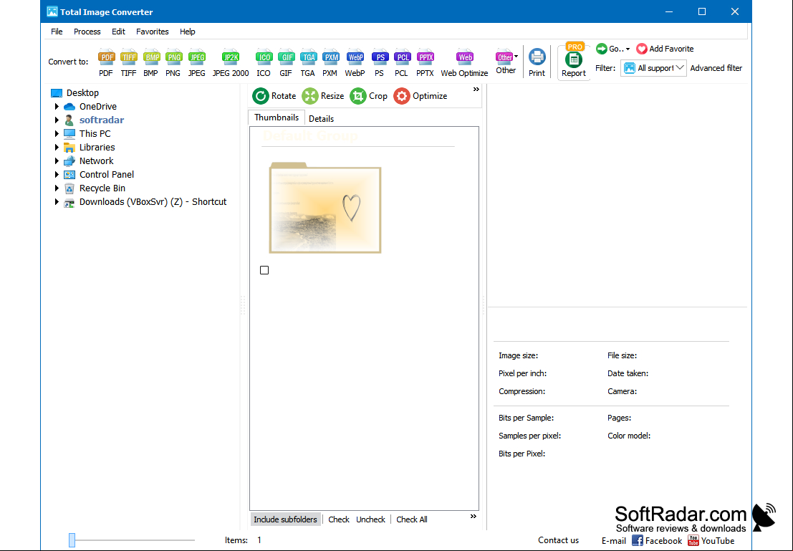
Task: Expand the Network tree node
Action: [x=57, y=161]
